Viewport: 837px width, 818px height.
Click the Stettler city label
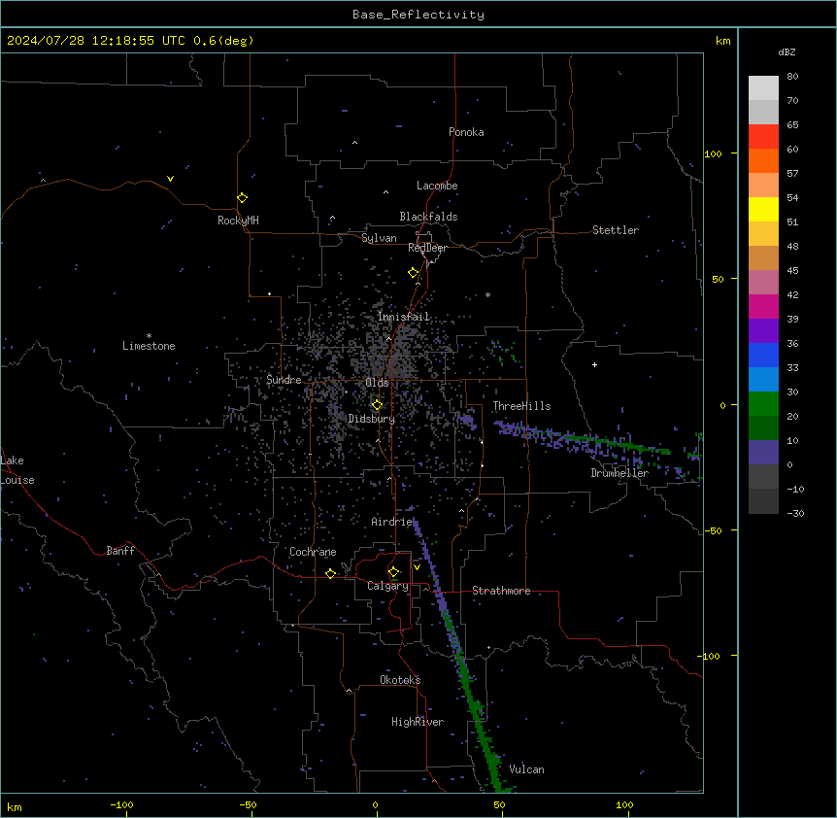click(615, 230)
